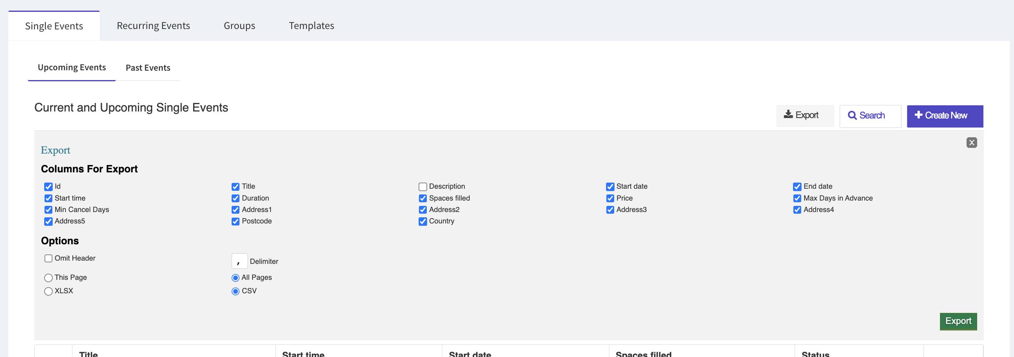Open the Recurring Events tab
The image size is (1014, 357).
pos(153,26)
